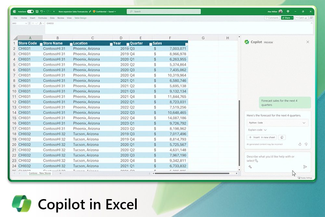Screen dimensions: 325x217
Task: Click the vertical scrollbar thumb
Action: point(240,133)
